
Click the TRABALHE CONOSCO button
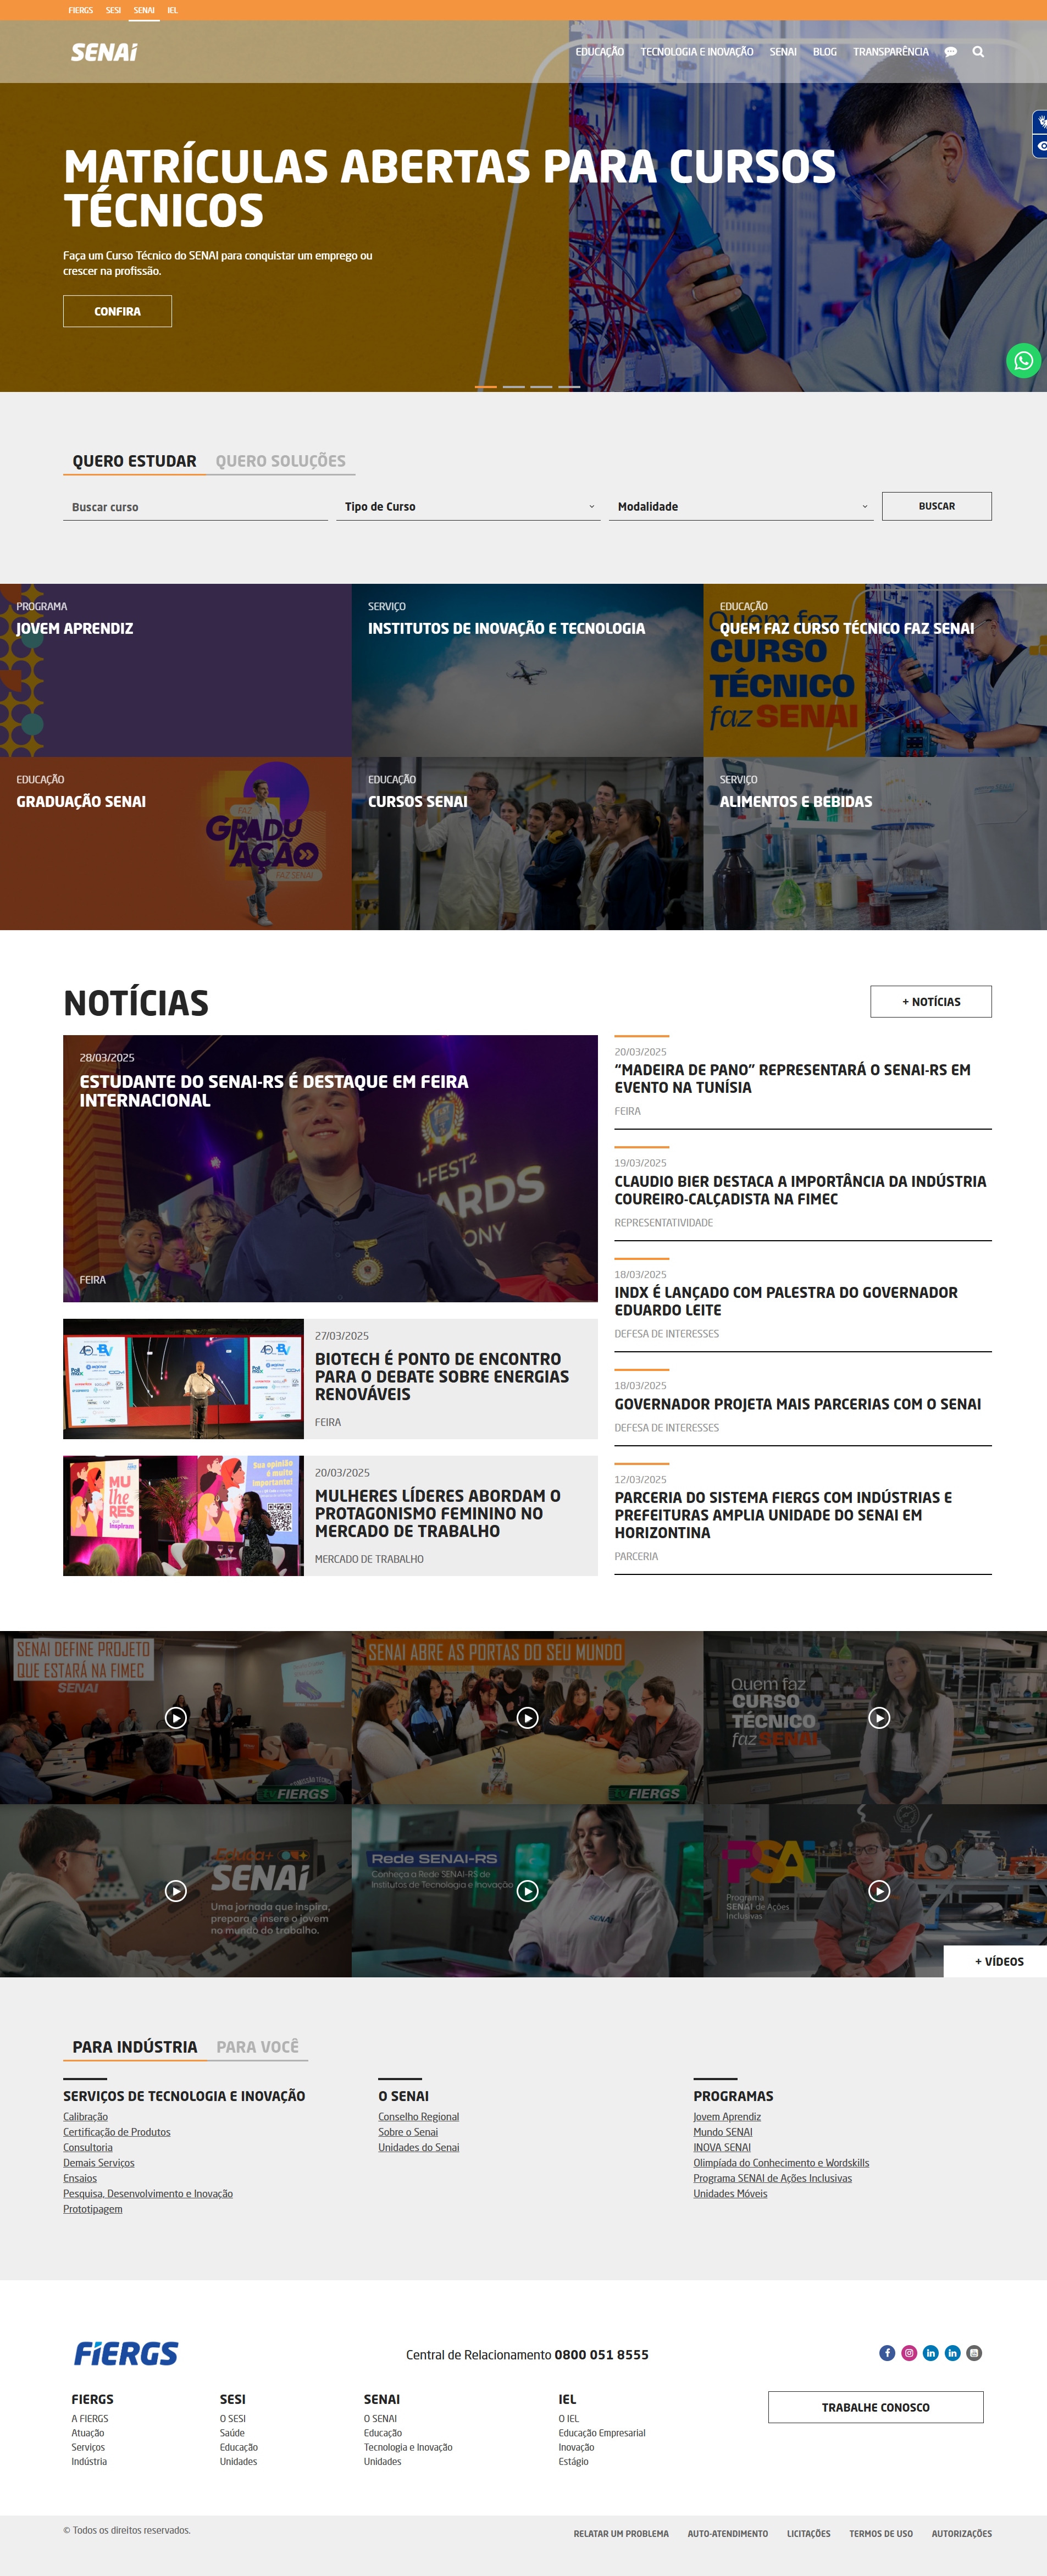875,2407
